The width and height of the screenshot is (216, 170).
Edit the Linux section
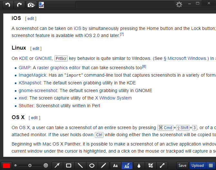tap(36, 49)
